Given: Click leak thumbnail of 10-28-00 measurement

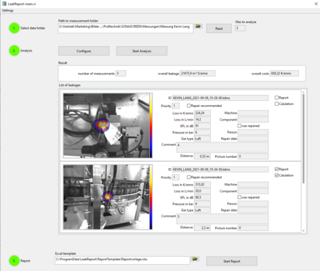Looking at the screenshot, I should point(106,125).
